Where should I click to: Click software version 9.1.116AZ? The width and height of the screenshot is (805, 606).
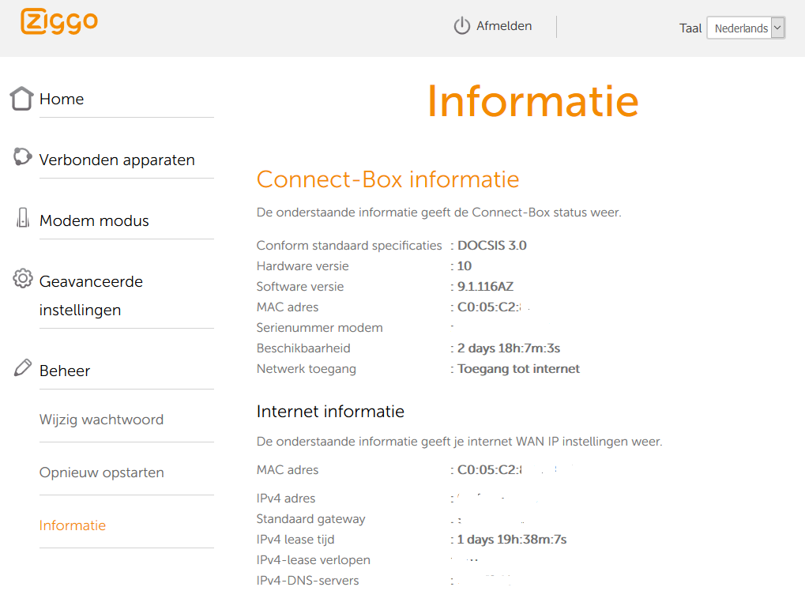click(485, 287)
